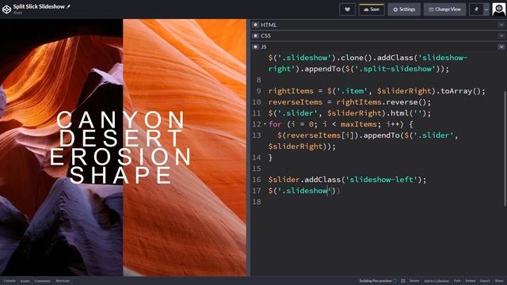Open Export options

tap(485, 281)
